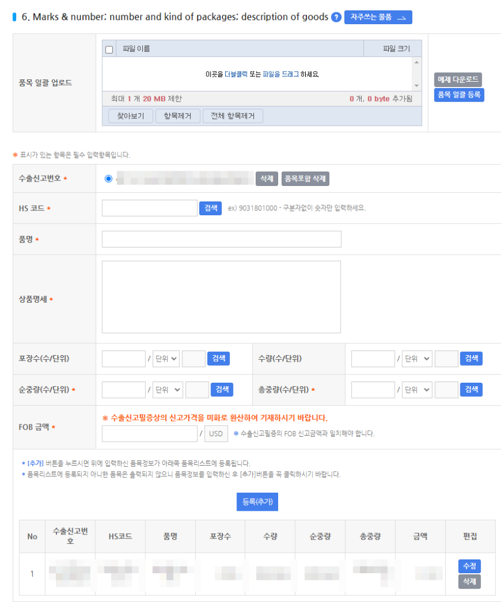Image resolution: width=501 pixels, height=602 pixels.
Task: Click the blue help question mark icon
Action: click(336, 17)
